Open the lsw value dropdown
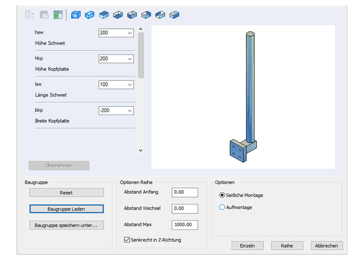Image resolution: width=364 pixels, height=261 pixels. 130,85
